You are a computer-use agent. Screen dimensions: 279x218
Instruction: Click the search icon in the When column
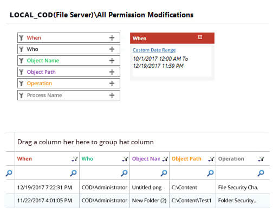click(73, 173)
